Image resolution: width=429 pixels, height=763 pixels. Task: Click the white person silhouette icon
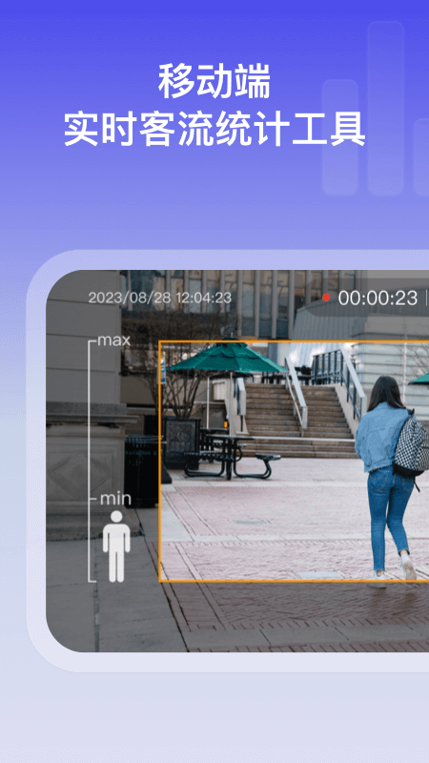click(x=116, y=546)
